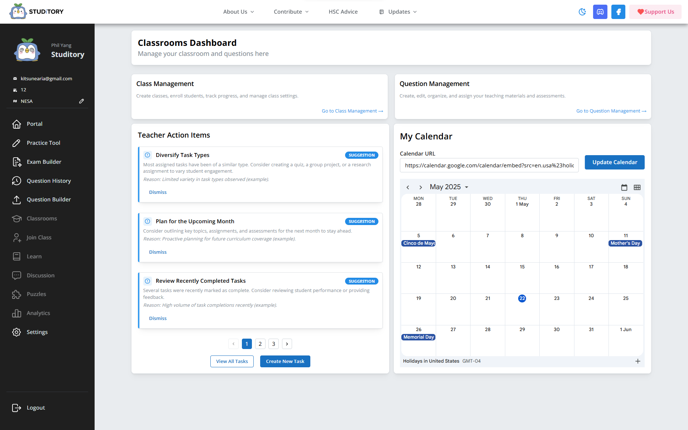Click info icon on Review Recently Completed Tasks

coord(147,281)
